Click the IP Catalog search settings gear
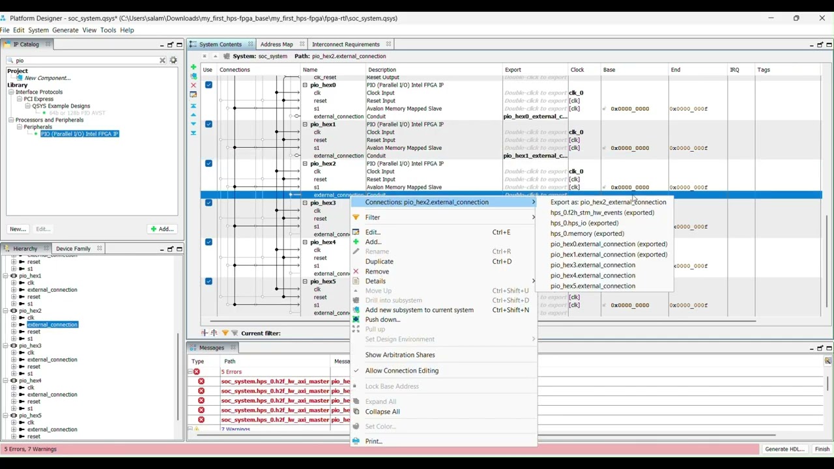 tap(173, 60)
